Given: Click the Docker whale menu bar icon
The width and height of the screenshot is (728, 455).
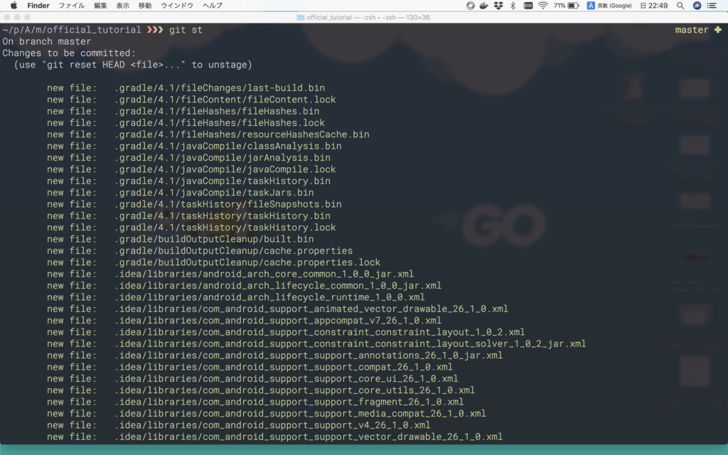Looking at the screenshot, I should coord(483,6).
